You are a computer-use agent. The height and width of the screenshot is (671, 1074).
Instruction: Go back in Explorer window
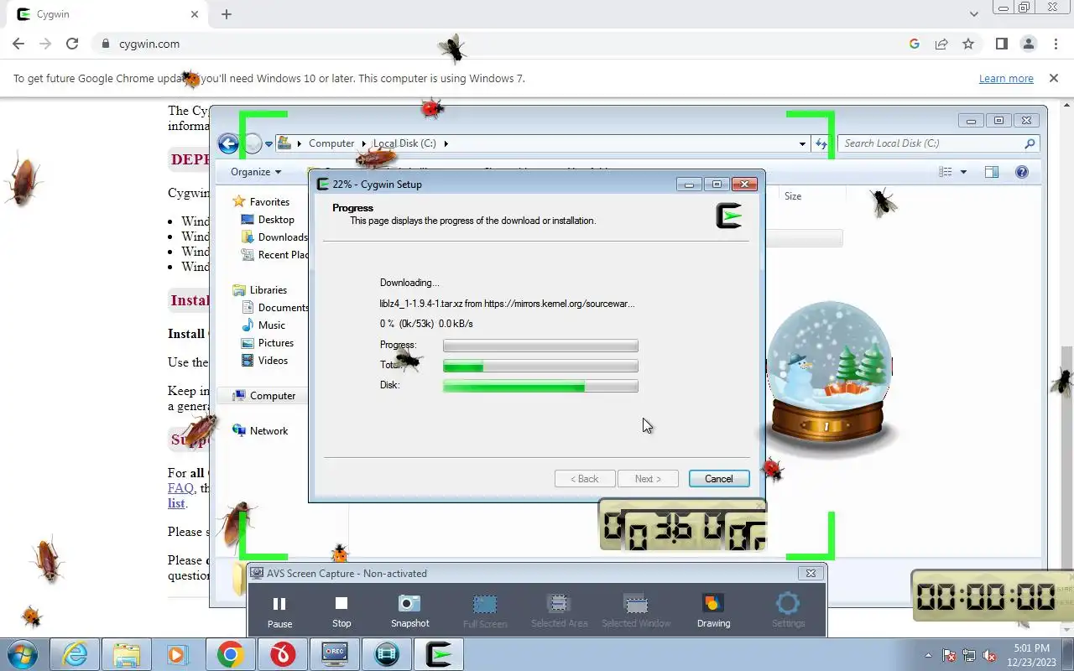click(x=228, y=143)
